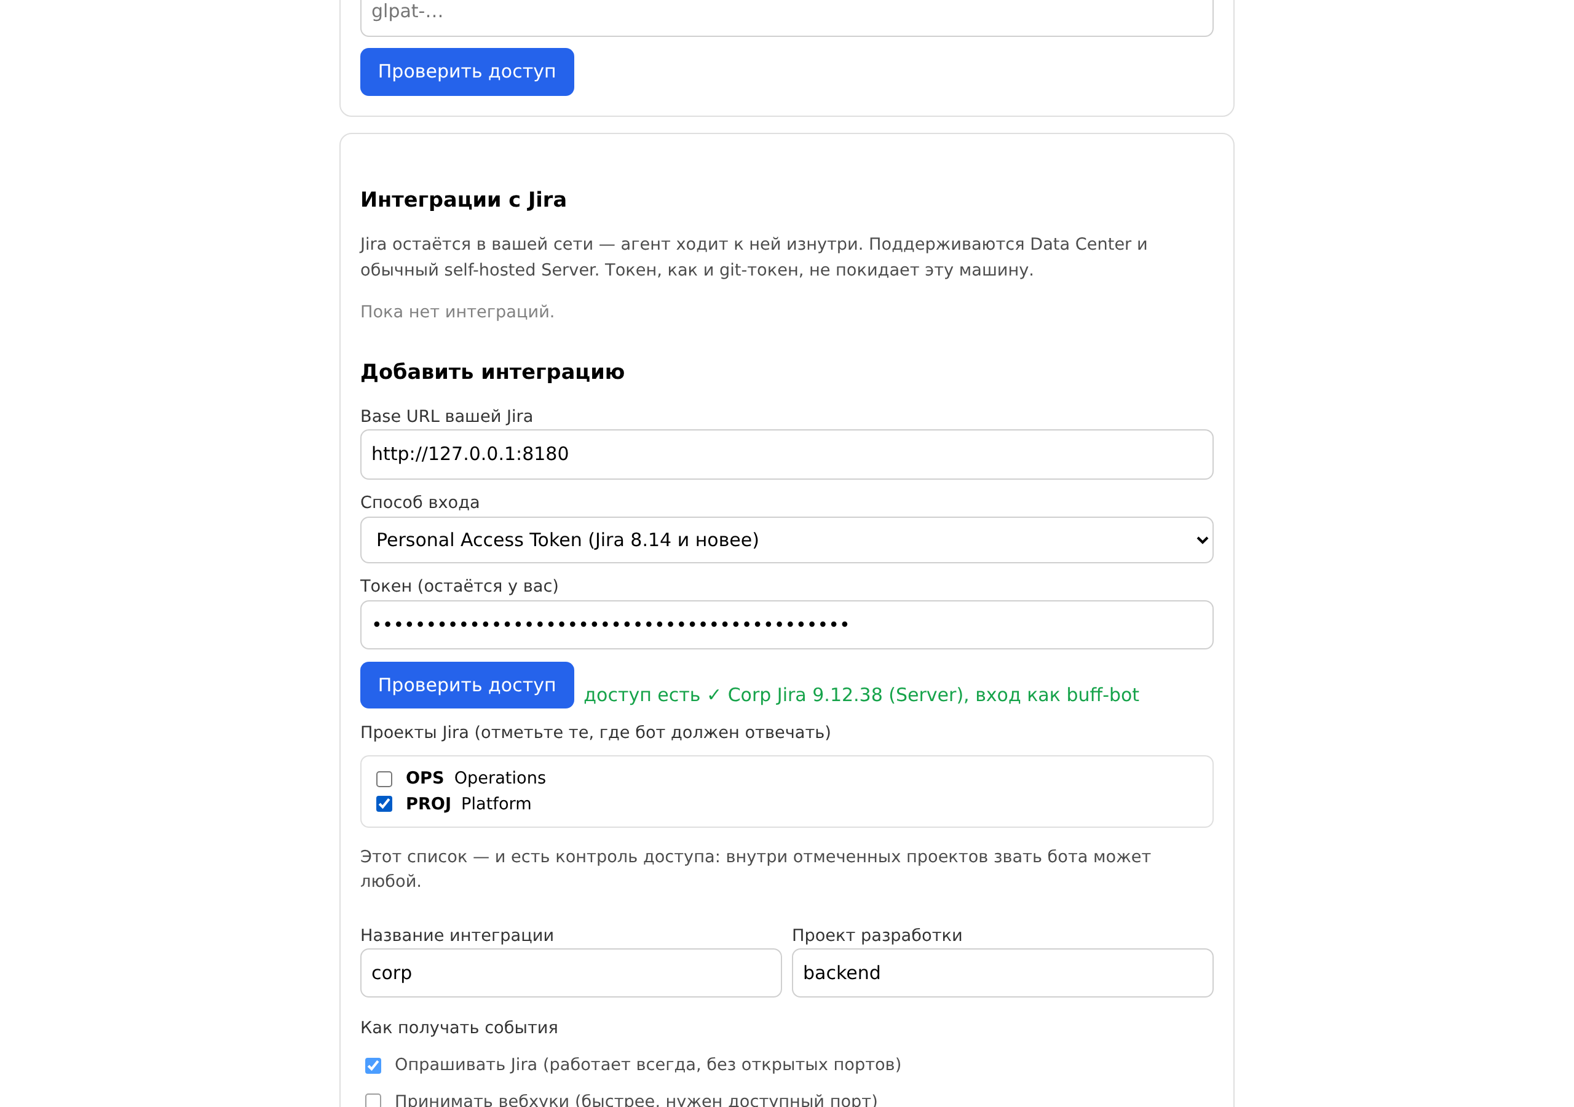Click the Base URL вашей Jira label
1574x1107 pixels.
click(x=446, y=416)
